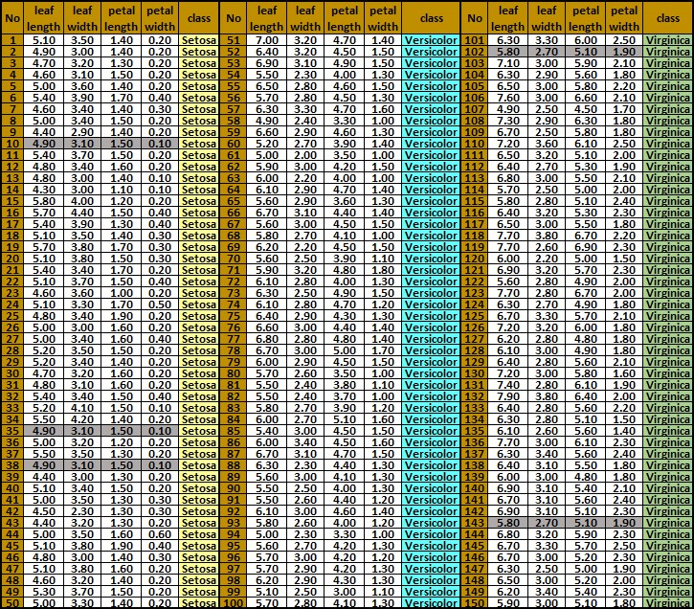Image resolution: width=694 pixels, height=609 pixels.
Task: Click the petal length 6.90 in row 119
Action: pos(584,246)
